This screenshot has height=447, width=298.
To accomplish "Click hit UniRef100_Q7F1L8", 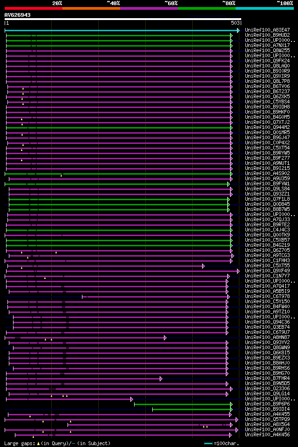I will (267, 199).
